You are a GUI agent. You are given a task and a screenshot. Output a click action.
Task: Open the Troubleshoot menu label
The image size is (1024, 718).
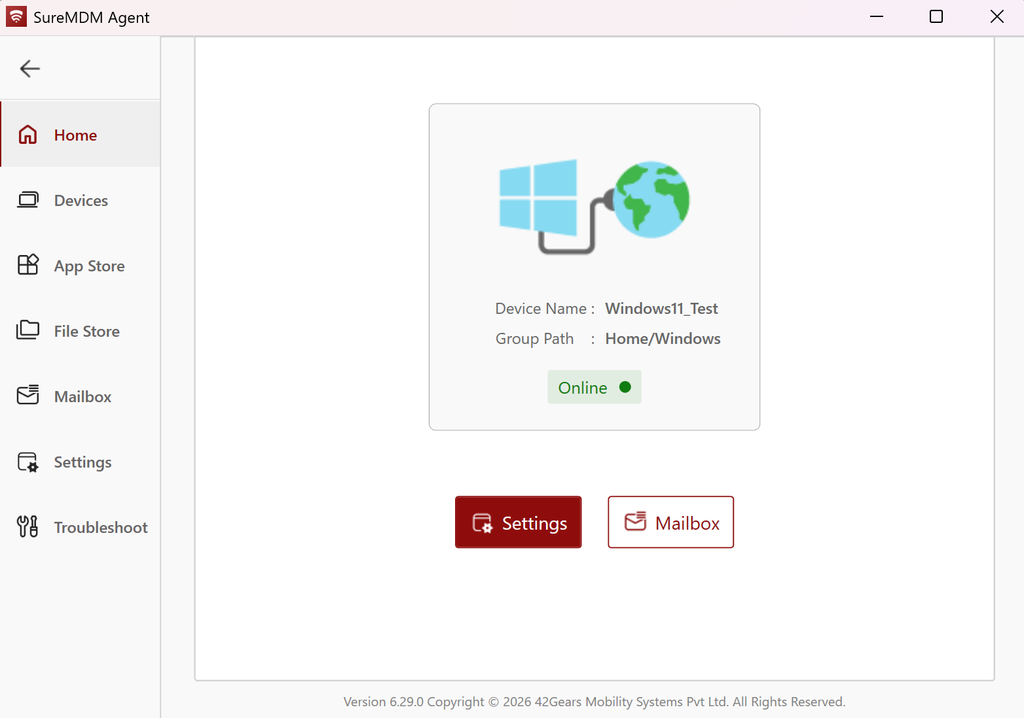click(101, 528)
